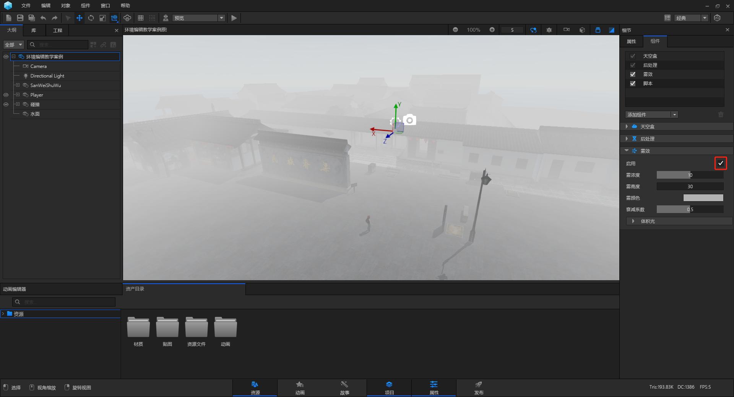The width and height of the screenshot is (734, 397).
Task: Toggle the 后处理 component checkbox
Action: (633, 65)
